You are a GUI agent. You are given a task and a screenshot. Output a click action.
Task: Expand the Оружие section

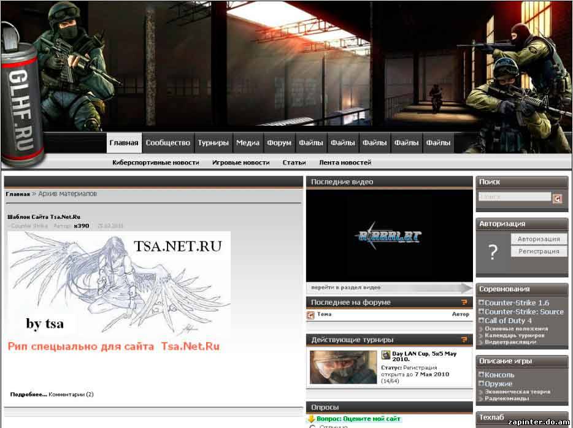pyautogui.click(x=481, y=383)
